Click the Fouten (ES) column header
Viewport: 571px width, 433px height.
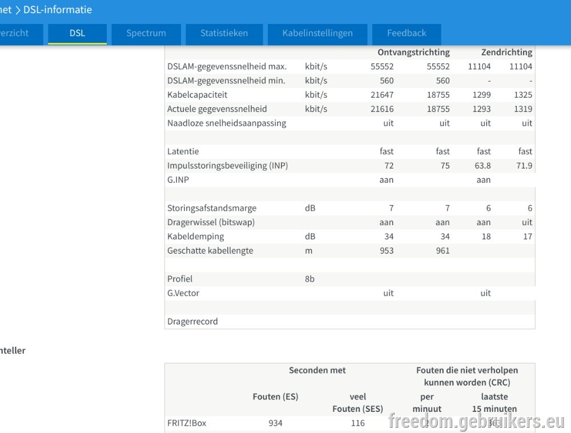tap(275, 397)
